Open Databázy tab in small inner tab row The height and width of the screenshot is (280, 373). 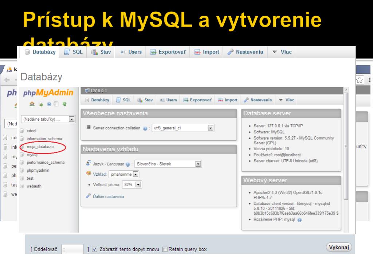[97, 100]
